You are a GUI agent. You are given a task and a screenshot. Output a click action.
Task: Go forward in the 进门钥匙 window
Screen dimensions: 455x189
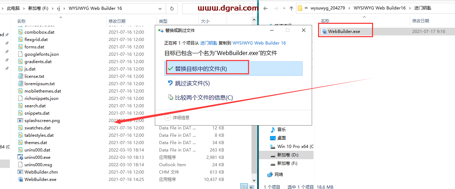pos(275,8)
